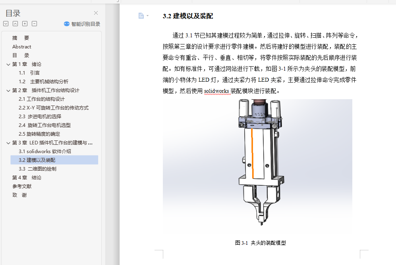The width and height of the screenshot is (396, 265).
Task: Click the paragraph layout icon beside heading 3.2
Action: click(x=141, y=15)
